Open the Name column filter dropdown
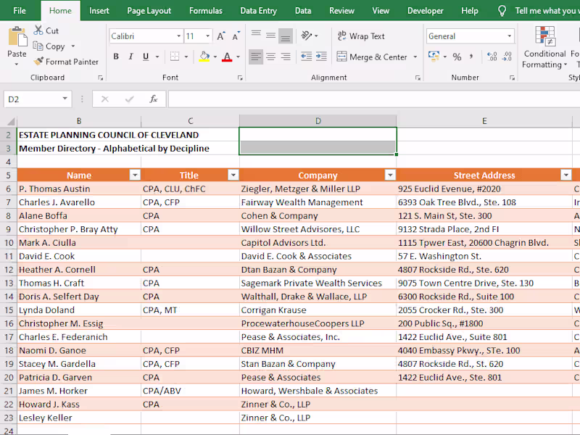This screenshot has width=580, height=435. (x=134, y=175)
